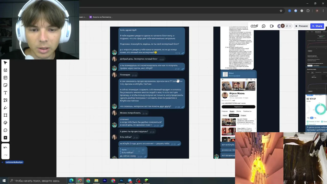Viewport: 327px width, 184px height.
Task: Click the antonenkokostya user tag
Action: pos(14,162)
